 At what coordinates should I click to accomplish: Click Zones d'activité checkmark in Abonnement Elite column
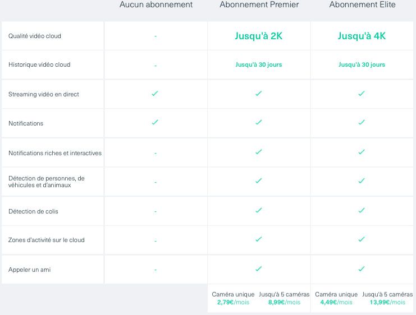coord(362,239)
